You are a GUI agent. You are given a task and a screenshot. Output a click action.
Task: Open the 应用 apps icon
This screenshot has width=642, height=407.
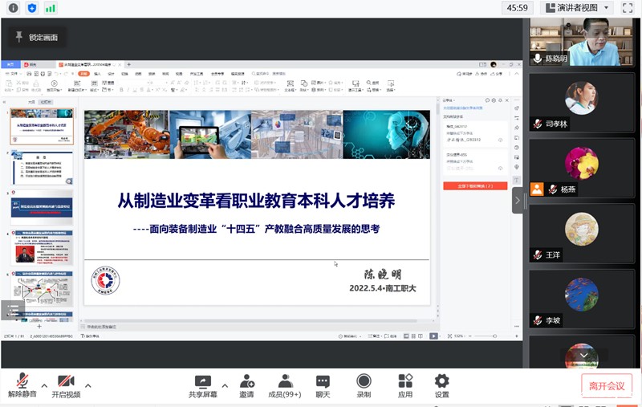point(405,381)
